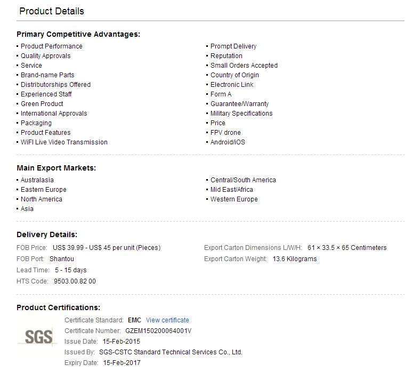Select the Military Specifications item
Viewport: 412px width, 373px height.
tap(241, 113)
